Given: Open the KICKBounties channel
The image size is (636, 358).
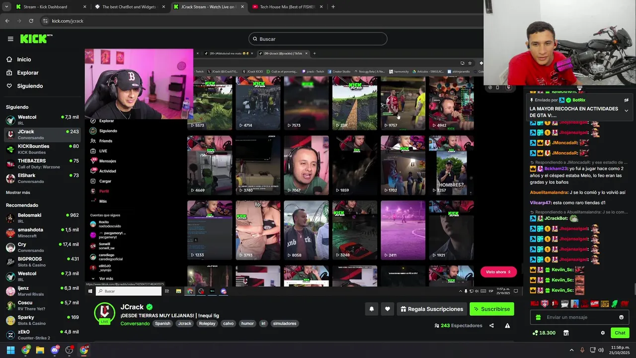Looking at the screenshot, I should tap(42, 149).
